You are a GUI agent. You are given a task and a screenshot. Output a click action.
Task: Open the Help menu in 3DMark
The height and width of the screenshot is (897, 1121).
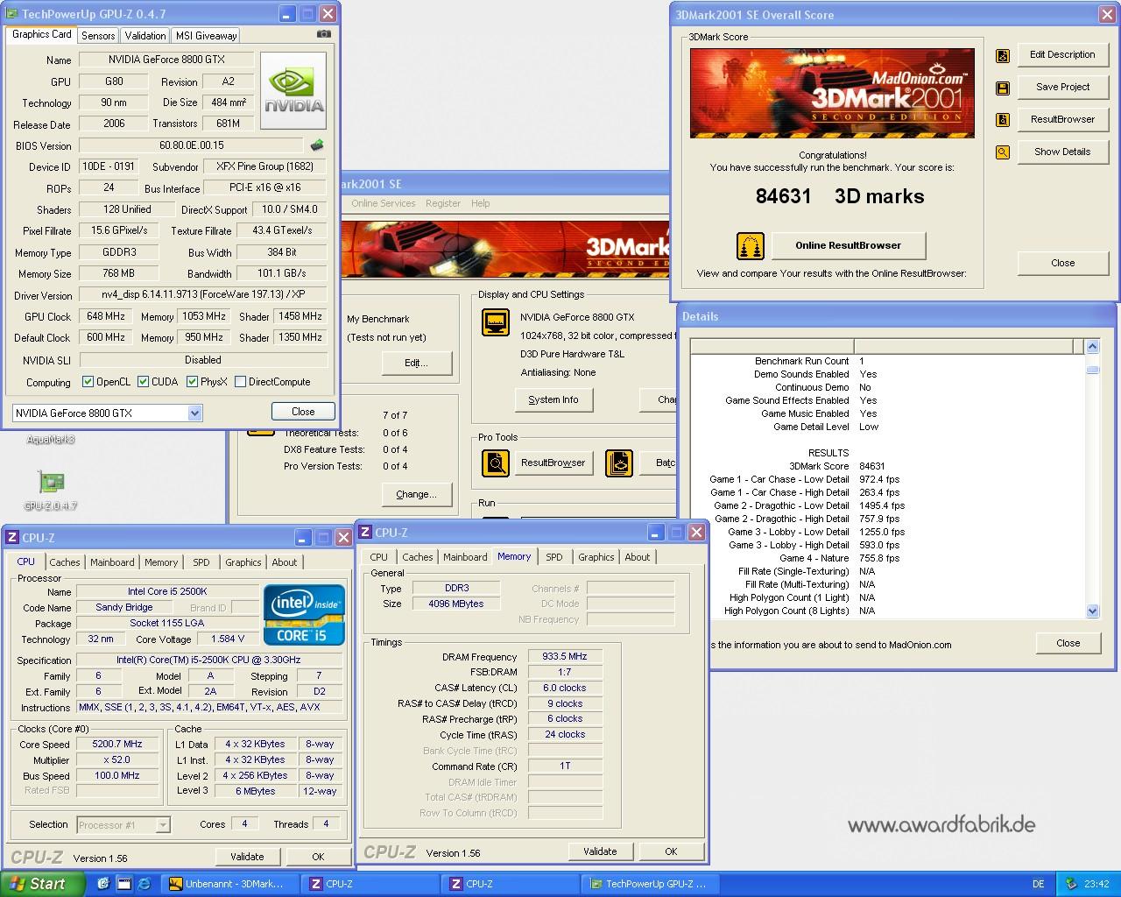click(x=481, y=203)
